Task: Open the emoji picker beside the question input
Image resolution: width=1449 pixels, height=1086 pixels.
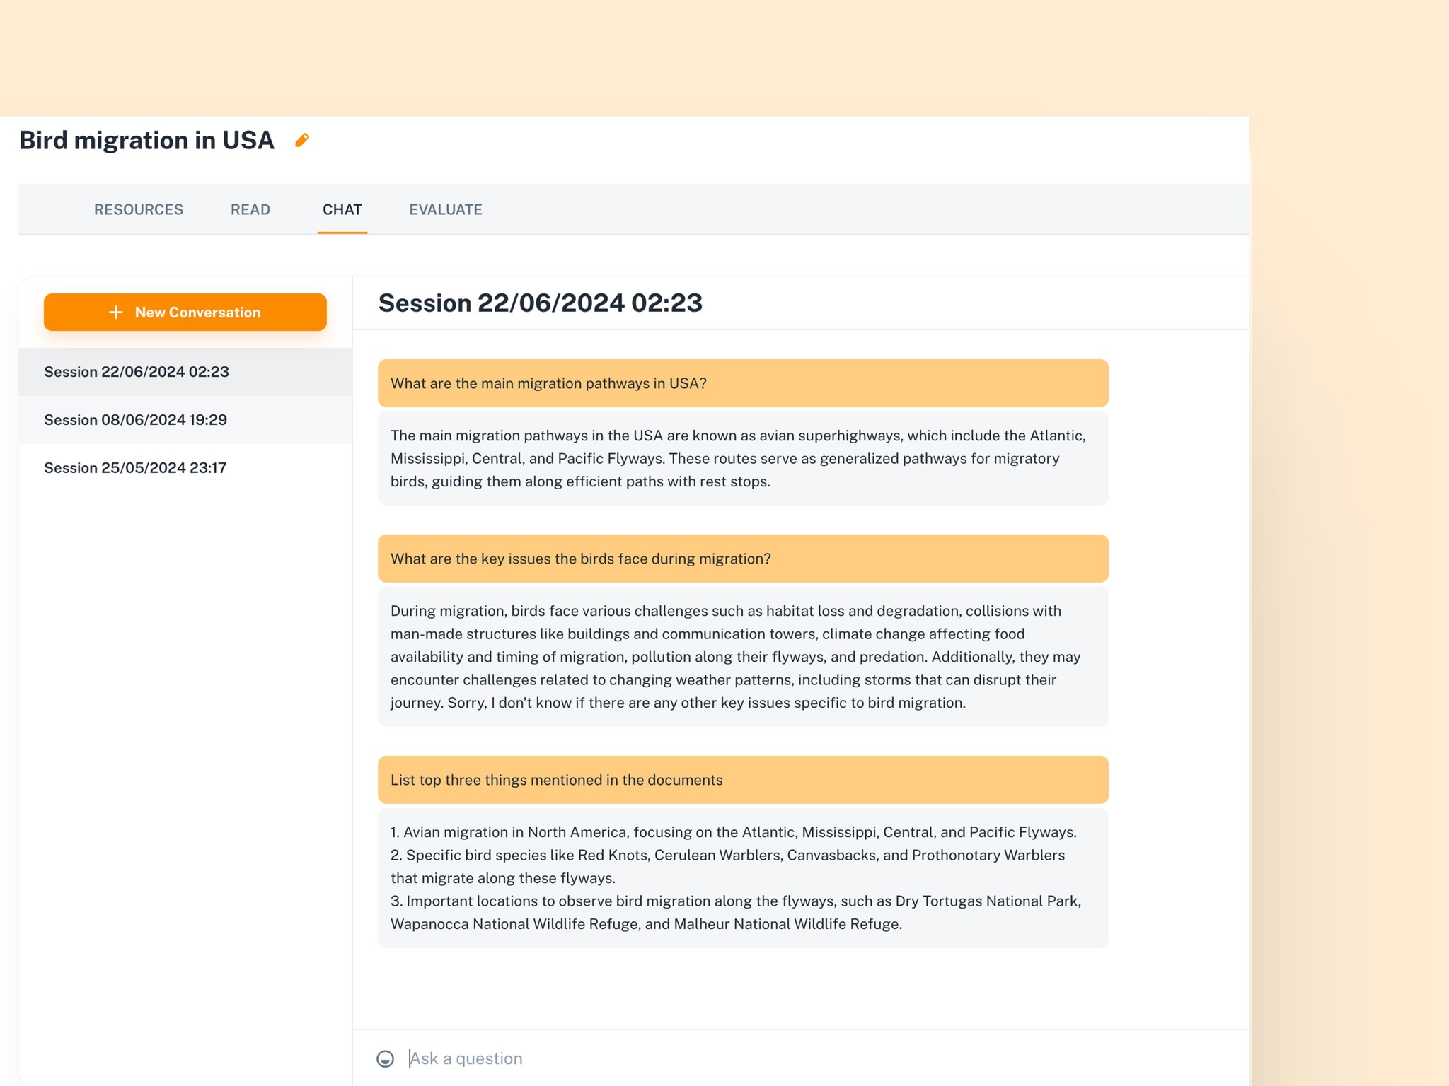Action: [x=386, y=1058]
